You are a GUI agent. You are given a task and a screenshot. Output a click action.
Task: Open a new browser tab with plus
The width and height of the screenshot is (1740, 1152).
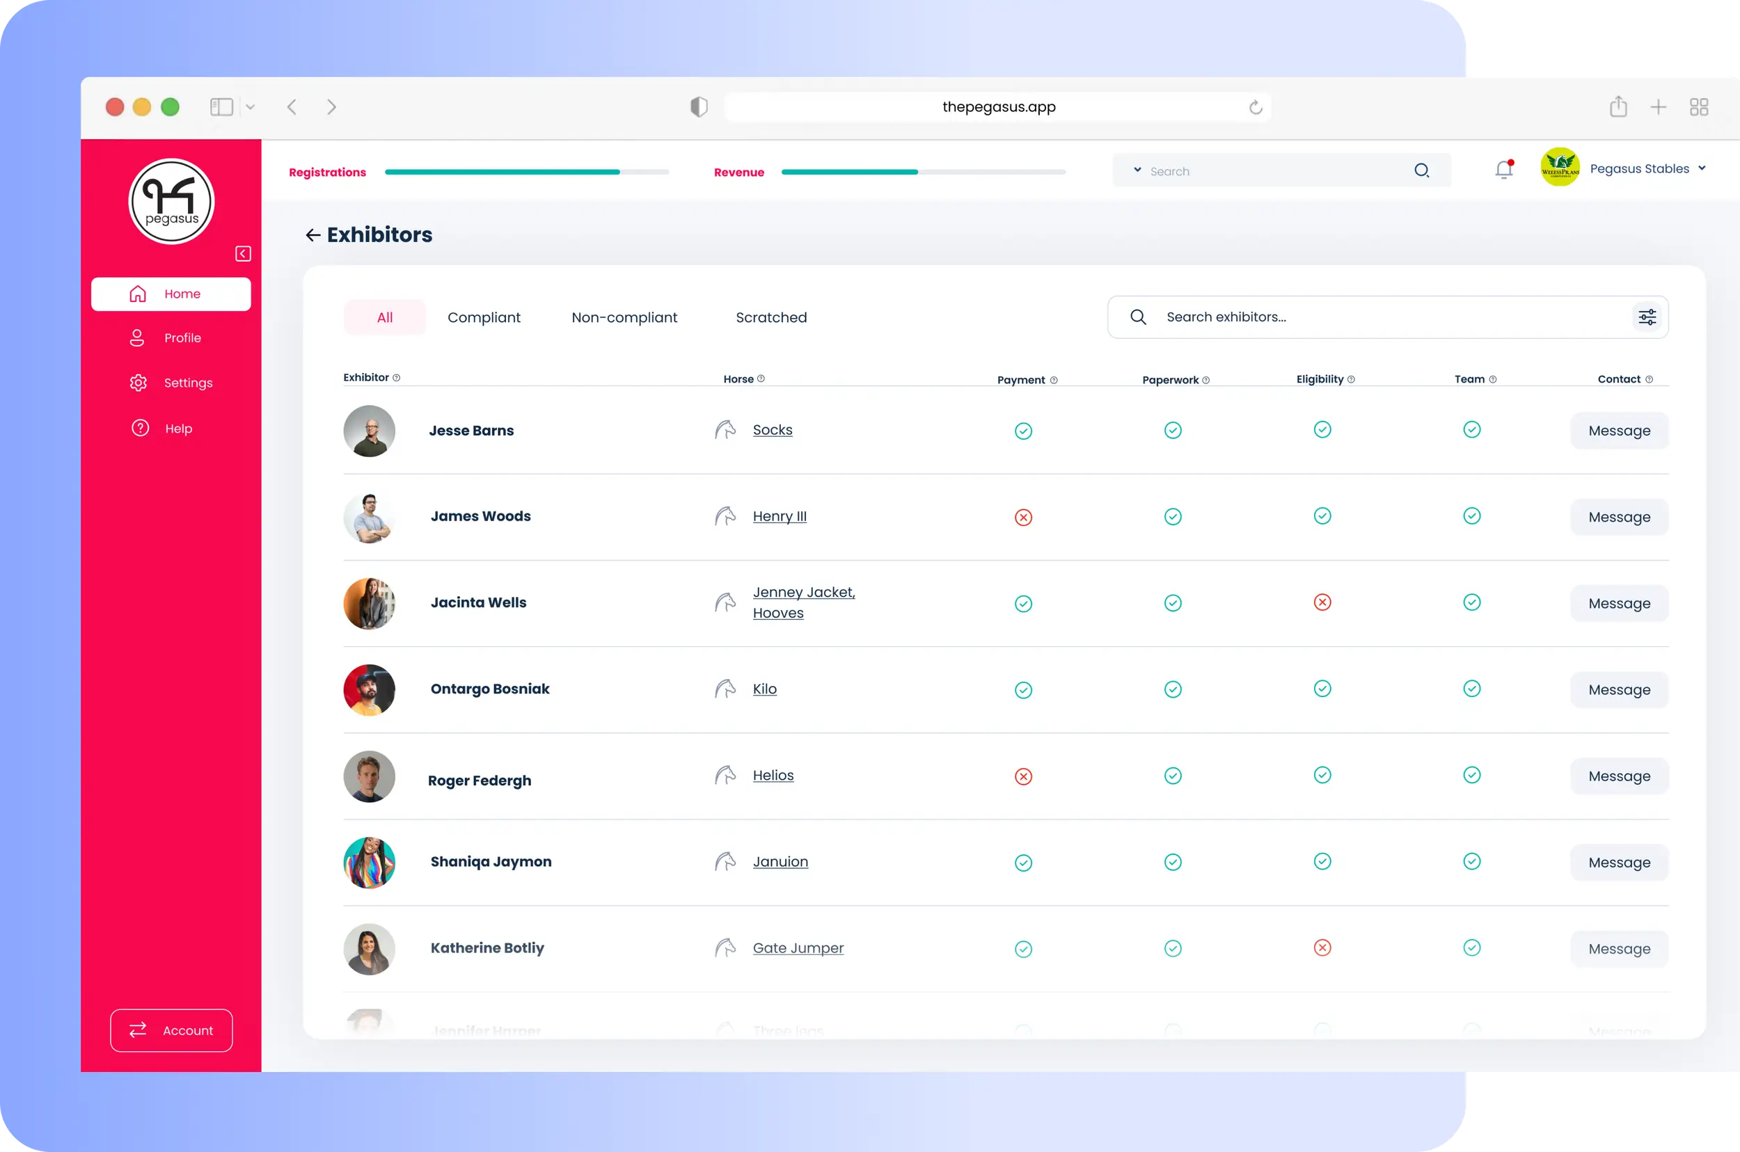point(1659,107)
